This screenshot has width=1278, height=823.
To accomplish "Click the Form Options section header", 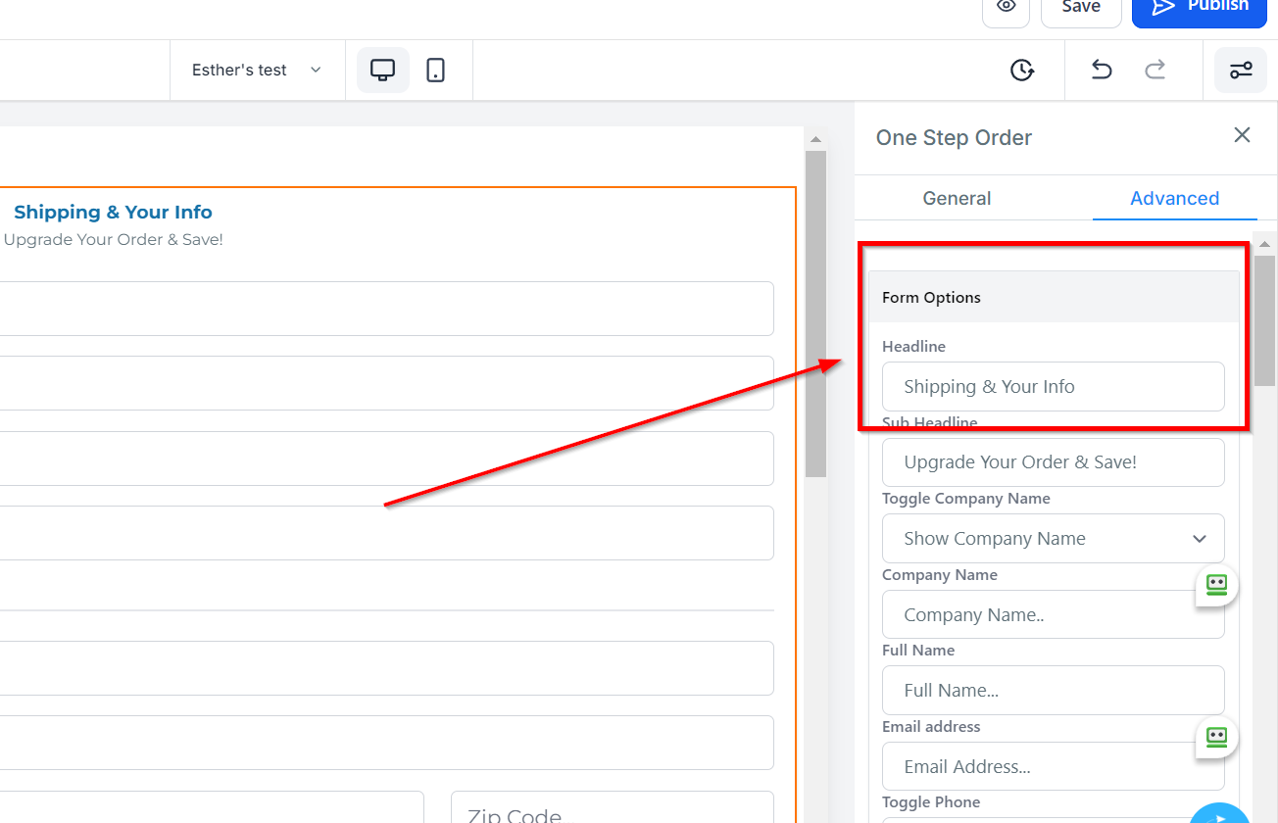I will tap(1054, 297).
